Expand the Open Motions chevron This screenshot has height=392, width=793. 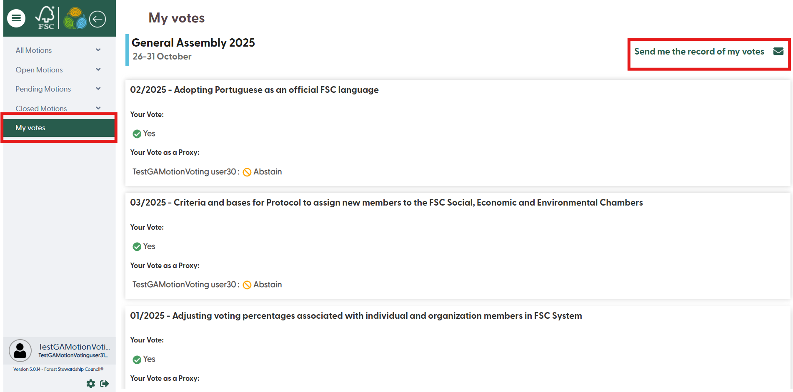pos(98,69)
